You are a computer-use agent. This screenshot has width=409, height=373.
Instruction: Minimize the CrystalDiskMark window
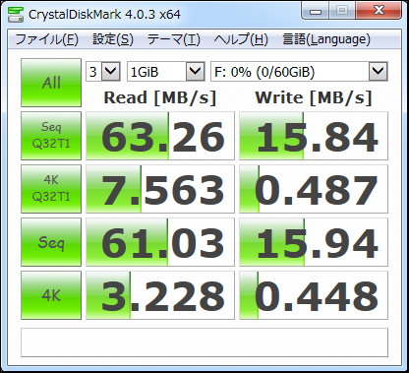point(316,11)
